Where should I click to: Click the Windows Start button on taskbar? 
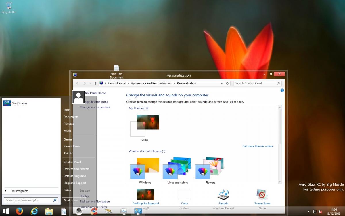(5, 211)
